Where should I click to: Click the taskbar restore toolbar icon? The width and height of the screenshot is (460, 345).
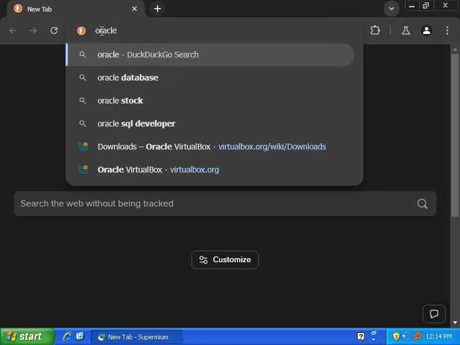pyautogui.click(x=374, y=333)
